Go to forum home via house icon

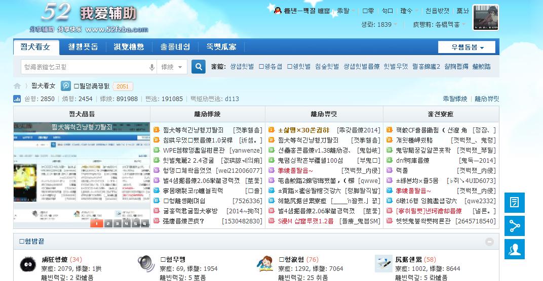coord(17,86)
